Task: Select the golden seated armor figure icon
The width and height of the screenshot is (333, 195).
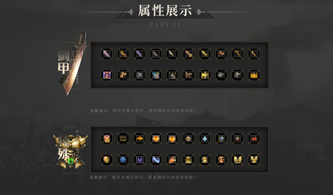Action: [x=205, y=75]
